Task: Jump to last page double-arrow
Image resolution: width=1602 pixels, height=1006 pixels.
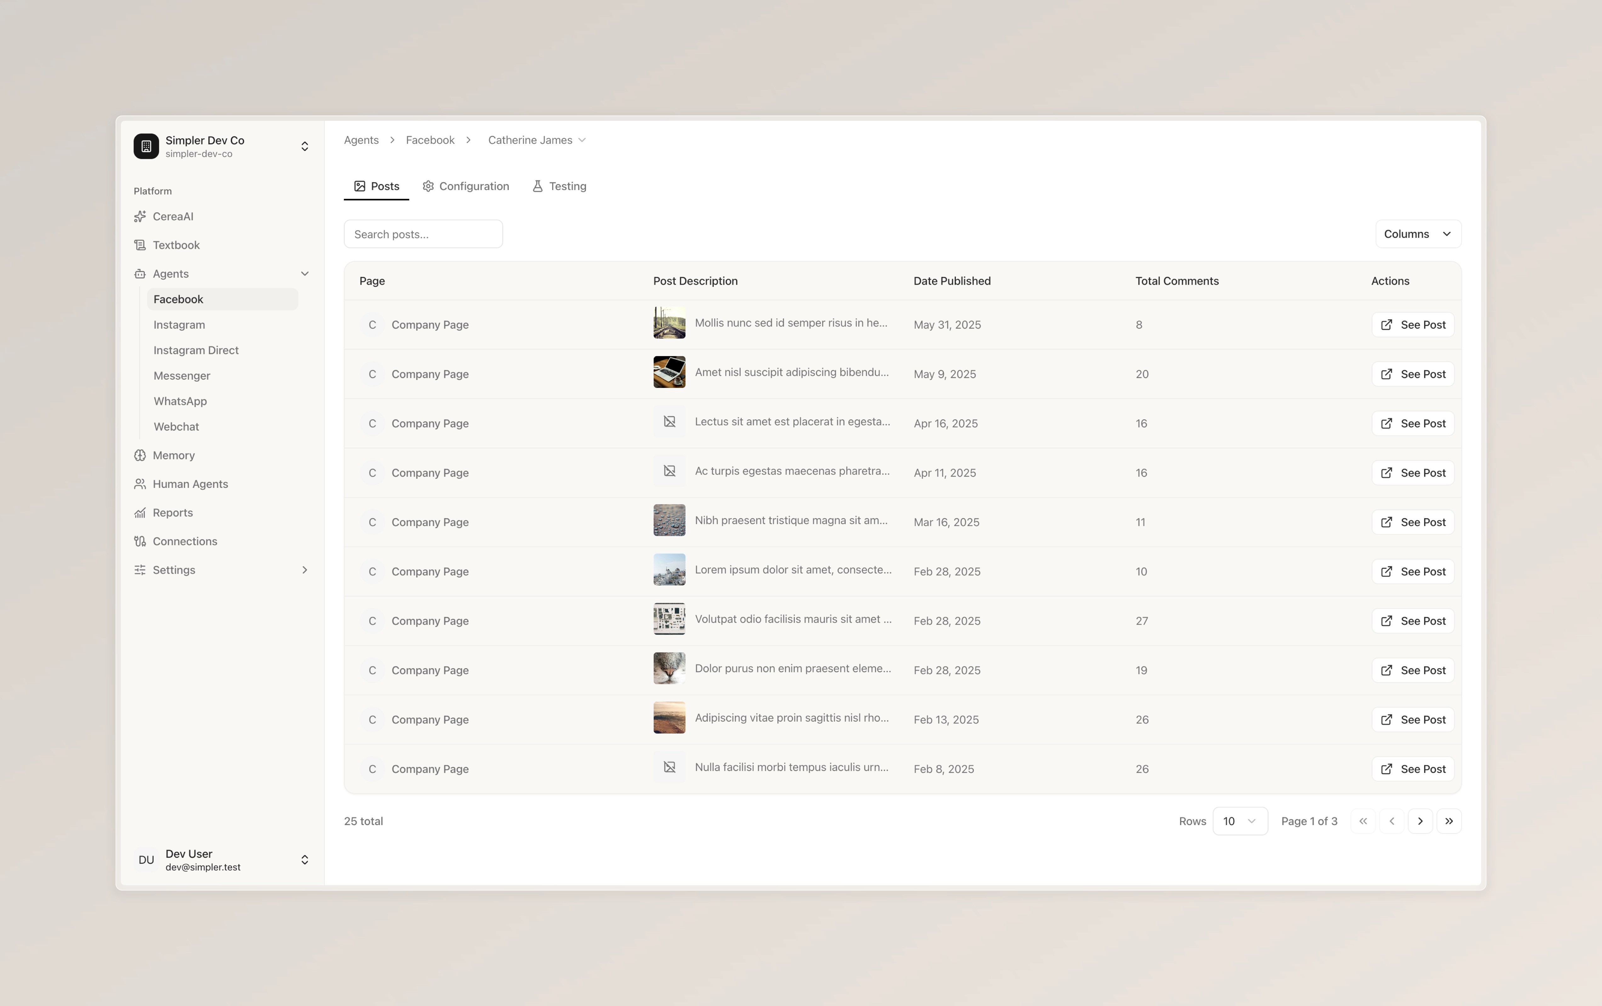Action: point(1448,821)
